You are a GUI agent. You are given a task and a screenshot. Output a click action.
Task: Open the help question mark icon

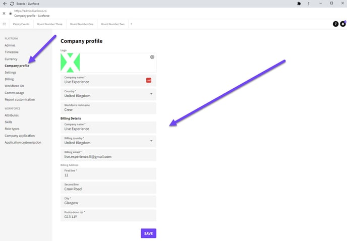click(336, 24)
